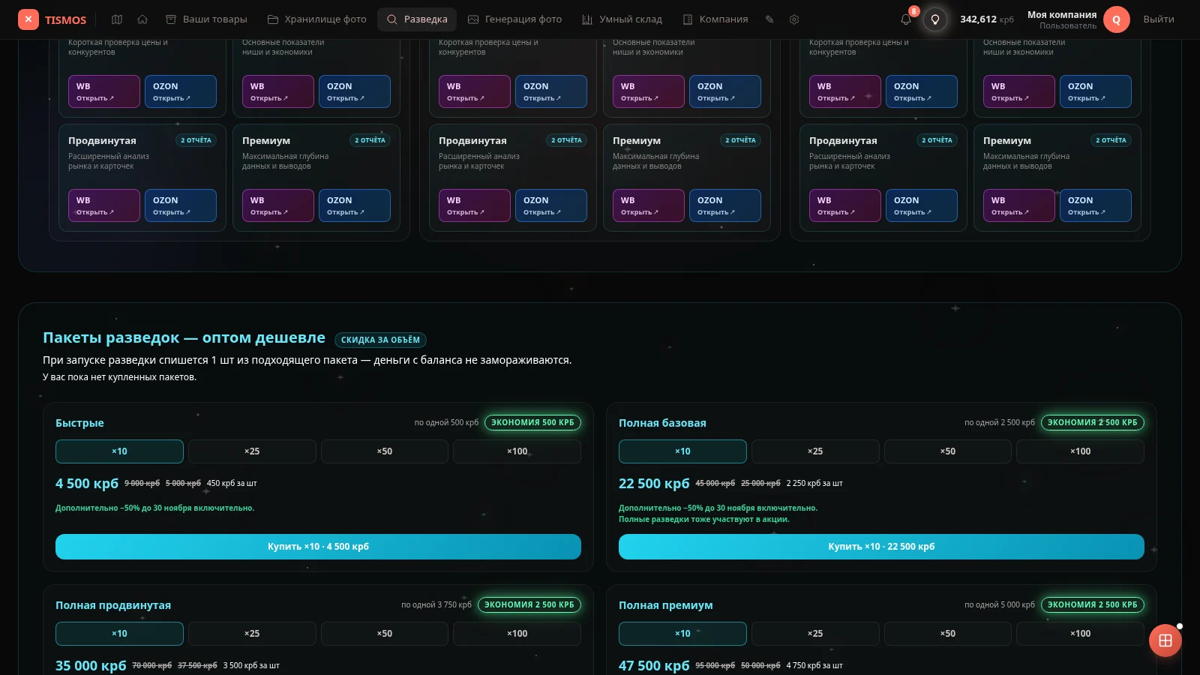Click the lightbulb hints icon
This screenshot has width=1200, height=675.
pos(935,19)
